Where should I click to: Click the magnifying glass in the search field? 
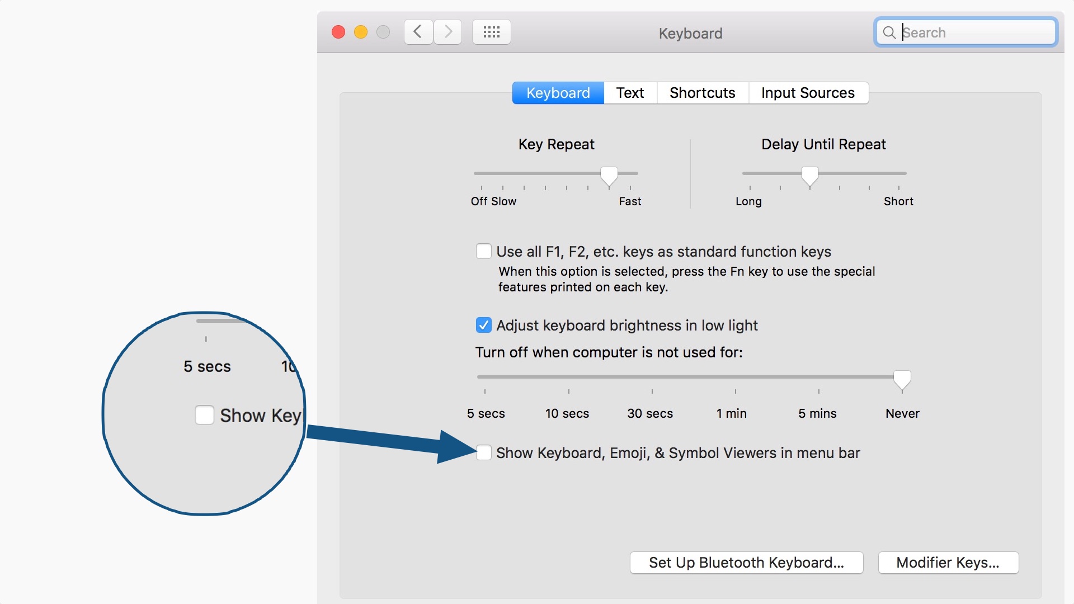(x=889, y=32)
